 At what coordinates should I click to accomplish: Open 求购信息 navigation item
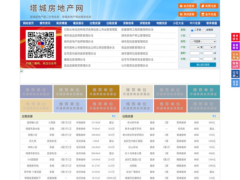click(x=128, y=23)
